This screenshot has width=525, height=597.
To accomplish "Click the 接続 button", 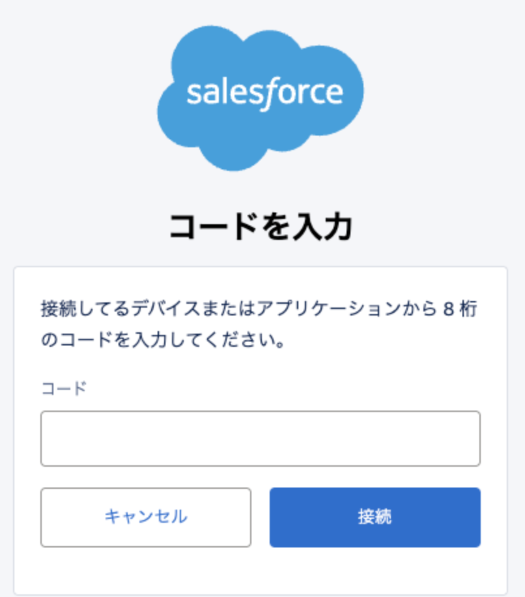I will point(375,517).
